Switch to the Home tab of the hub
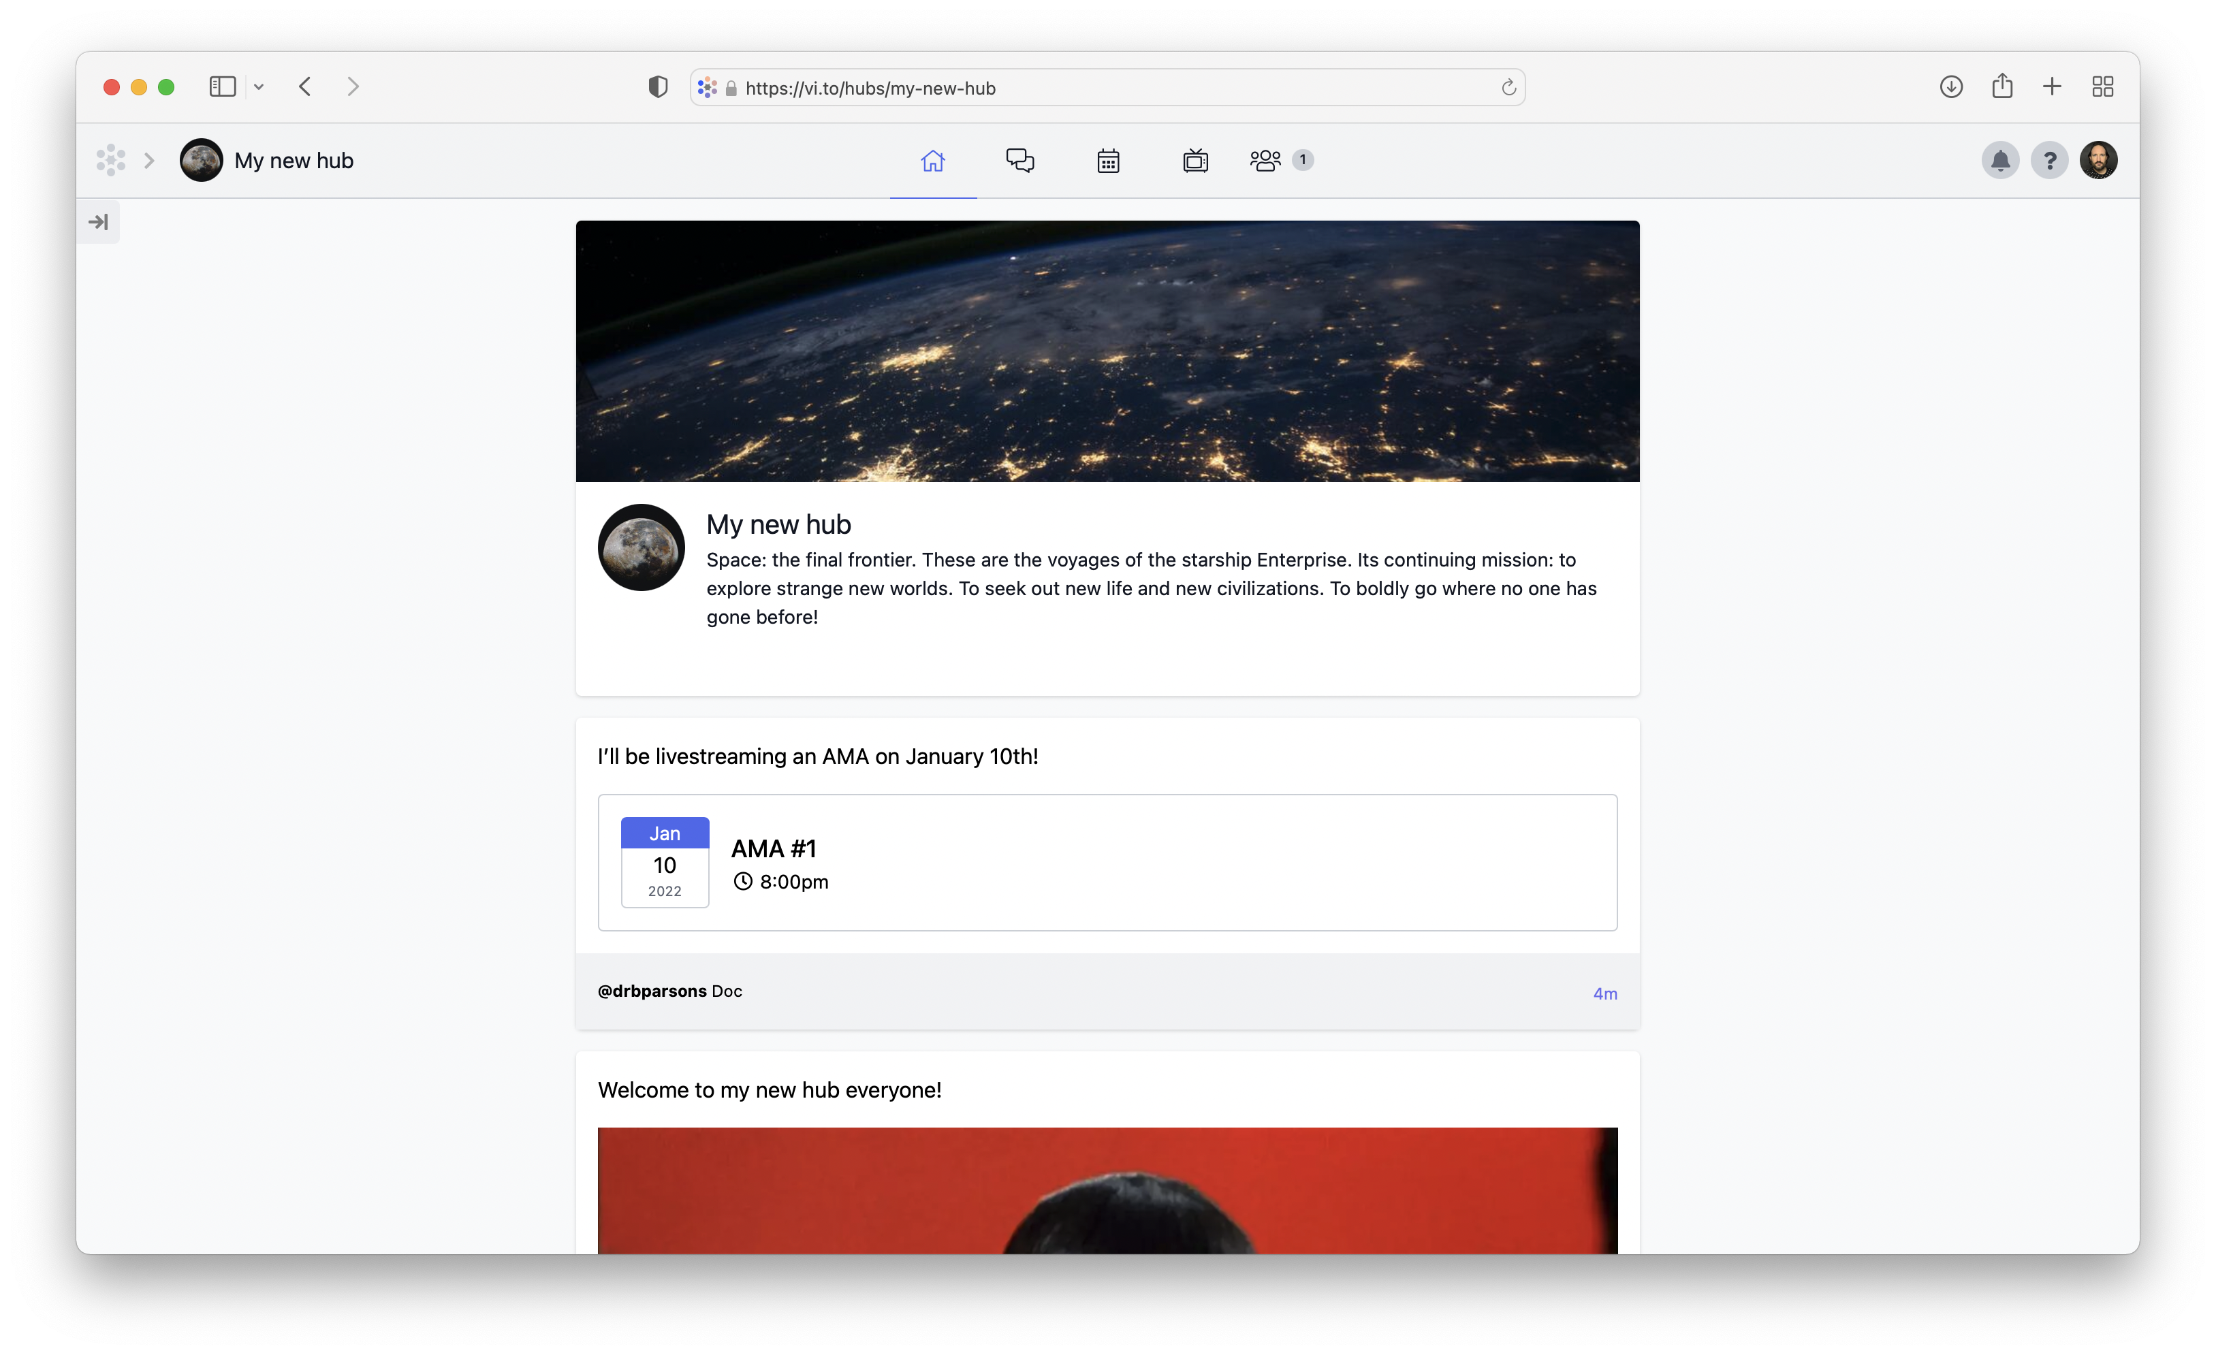The height and width of the screenshot is (1355, 2216). point(932,160)
